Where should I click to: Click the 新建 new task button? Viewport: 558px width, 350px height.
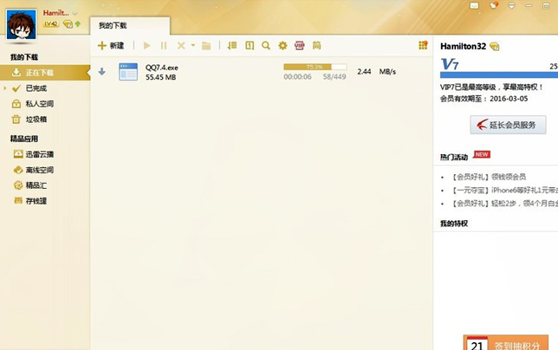111,46
